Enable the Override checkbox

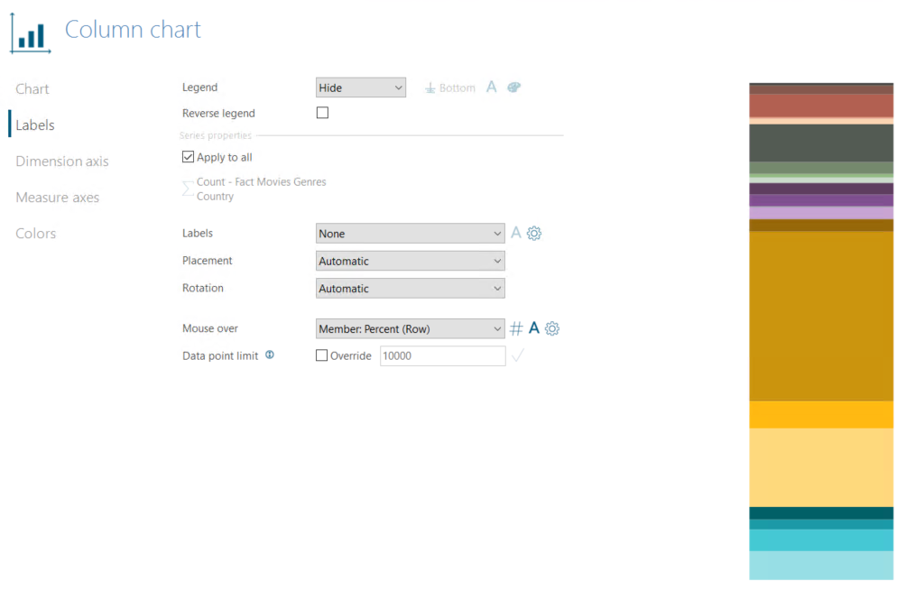pyautogui.click(x=322, y=355)
